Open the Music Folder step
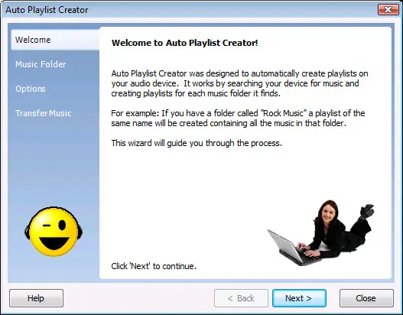The image size is (403, 315). tap(41, 64)
